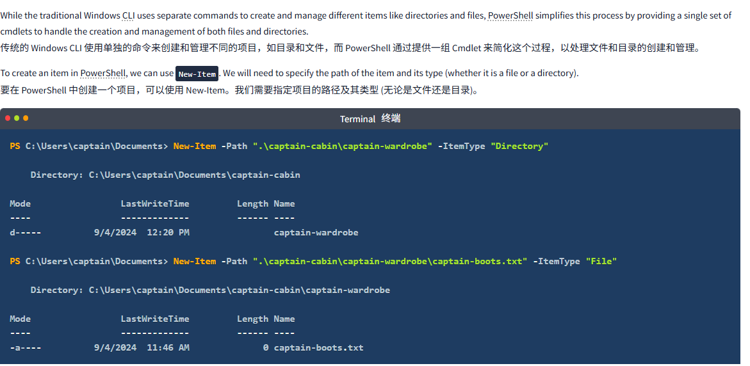Viewport: 750px width, 366px height.
Task: Click the "-a----" mode value
Action: coord(26,348)
